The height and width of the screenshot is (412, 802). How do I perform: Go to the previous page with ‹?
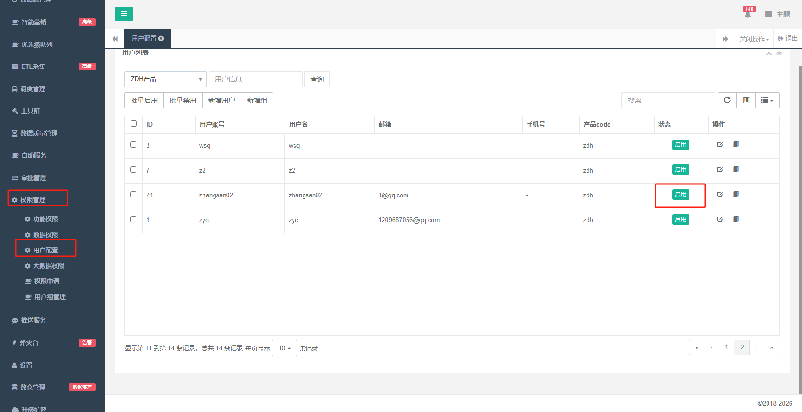tap(712, 347)
